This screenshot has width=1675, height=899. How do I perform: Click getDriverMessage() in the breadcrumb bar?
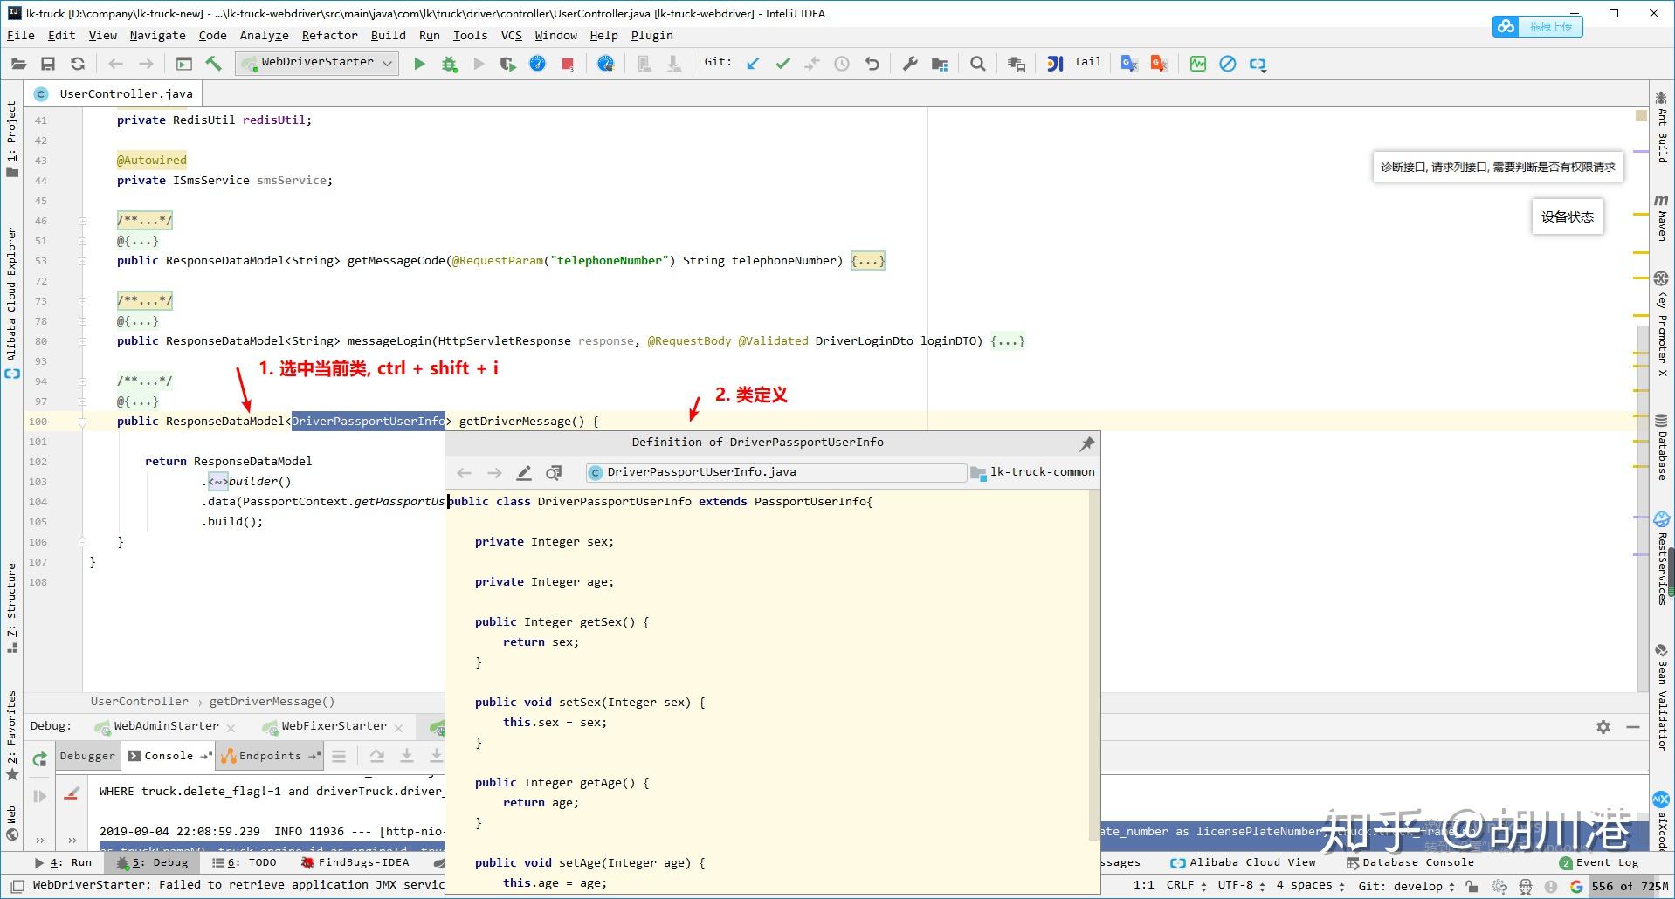pos(273,701)
